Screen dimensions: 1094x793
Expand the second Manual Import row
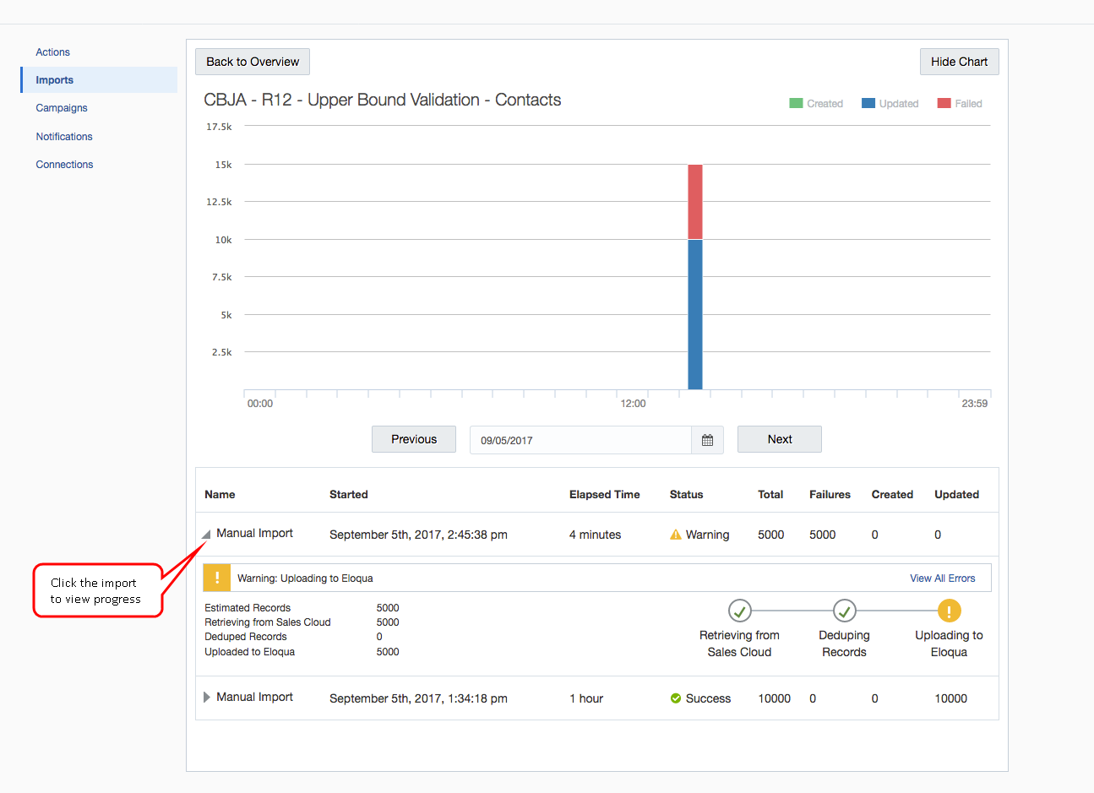pos(205,698)
